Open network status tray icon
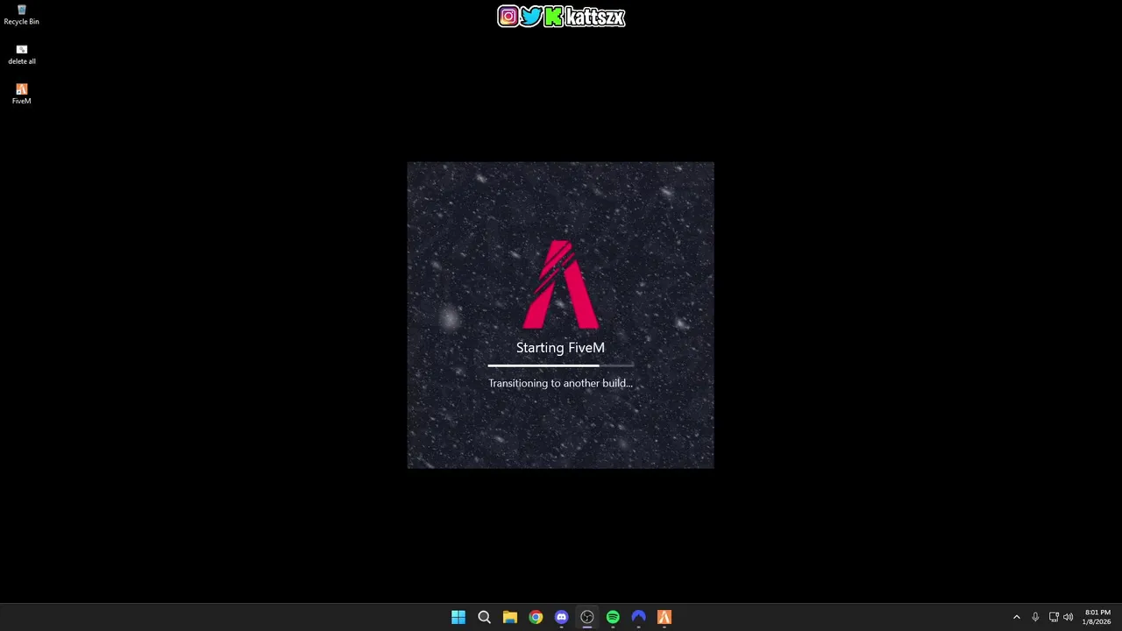The width and height of the screenshot is (1122, 631). pos(1054,617)
